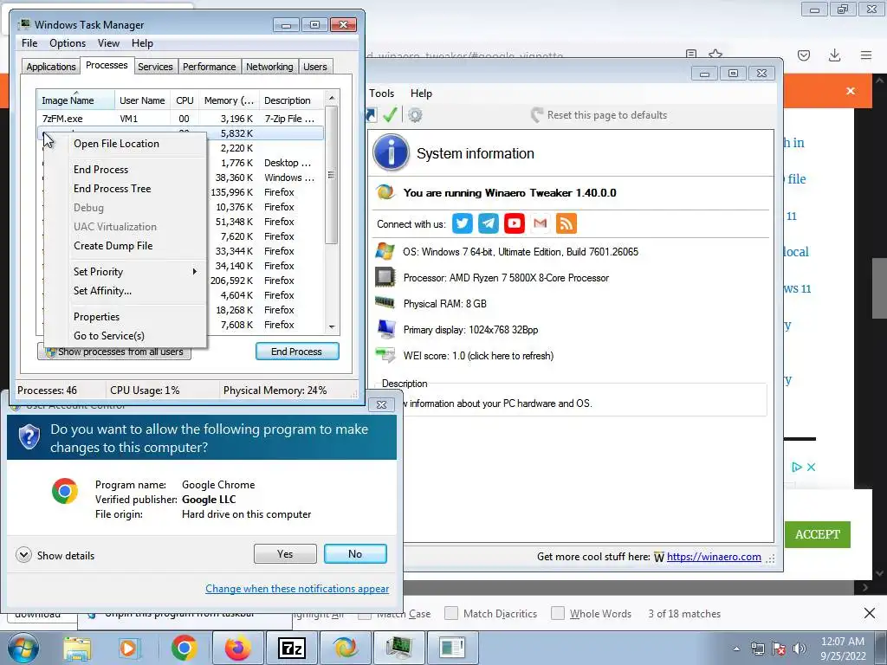Screen dimensions: 887x665
Task: Click the gear settings icon in Winaero toolbar
Action: pos(415,115)
